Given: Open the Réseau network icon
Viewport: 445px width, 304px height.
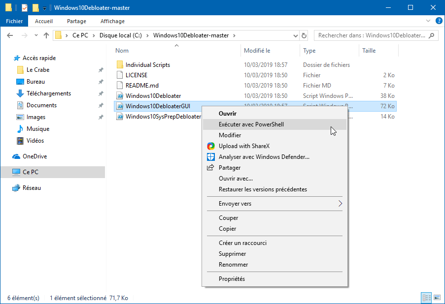Looking at the screenshot, I should (x=16, y=188).
